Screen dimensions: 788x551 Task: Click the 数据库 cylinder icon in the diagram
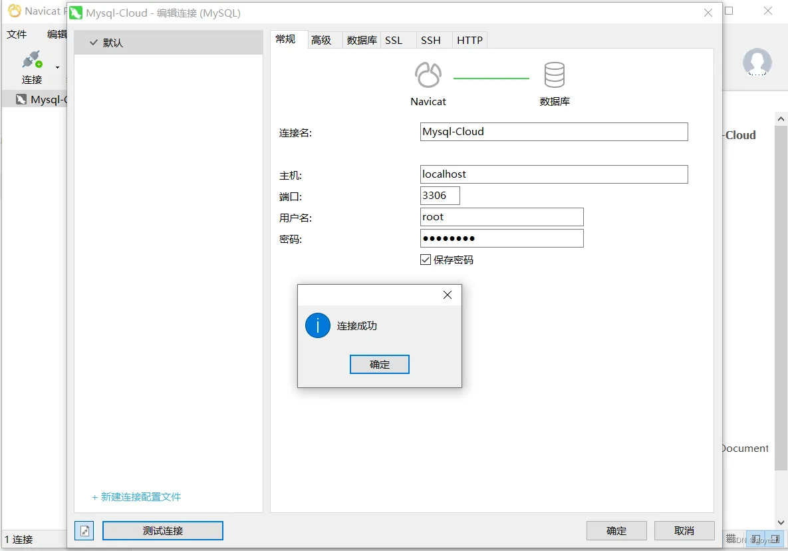pos(555,75)
